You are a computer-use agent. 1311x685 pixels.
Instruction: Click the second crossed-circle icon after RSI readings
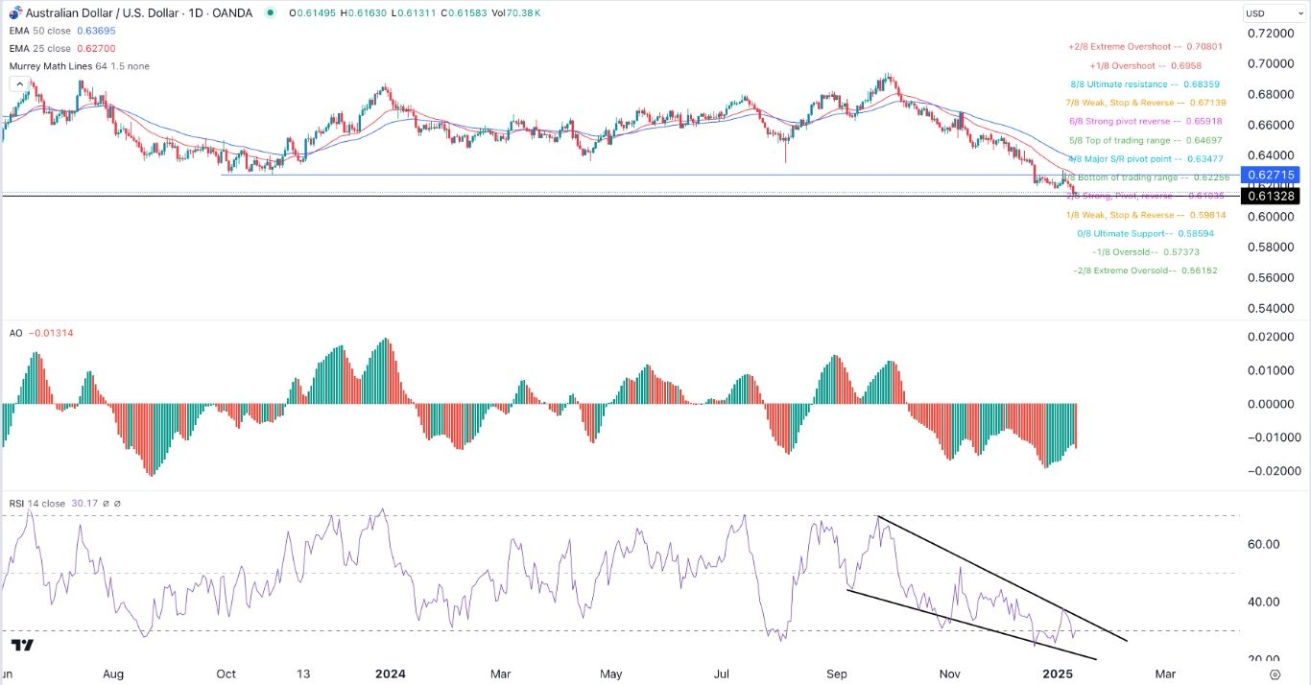tap(117, 503)
